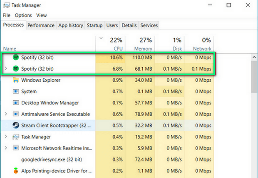The width and height of the screenshot is (258, 178).
Task: Click the Windows Explorer folder icon
Action: 16,80
